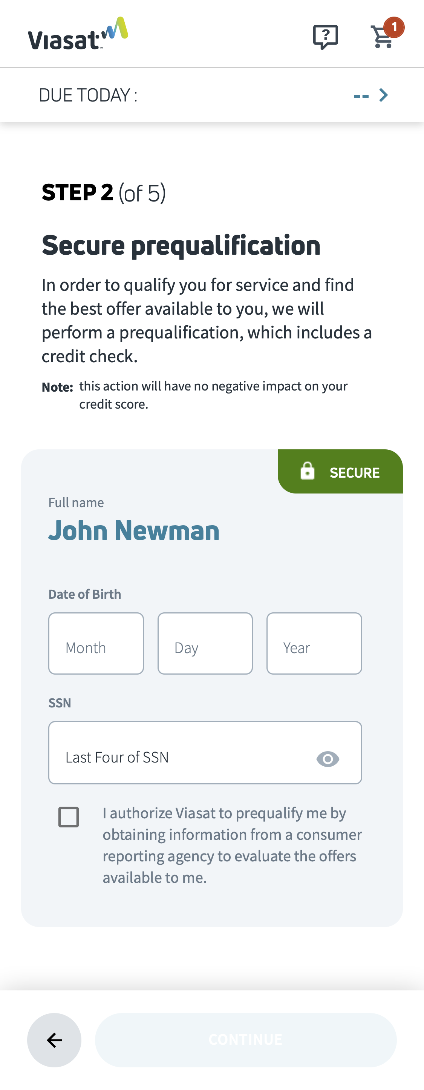Open the Month field for Date of Birth
The image size is (424, 1090).
[x=96, y=644]
